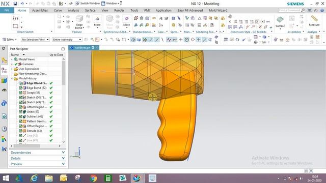
Task: Open the Windows Start button
Action: tap(6, 178)
